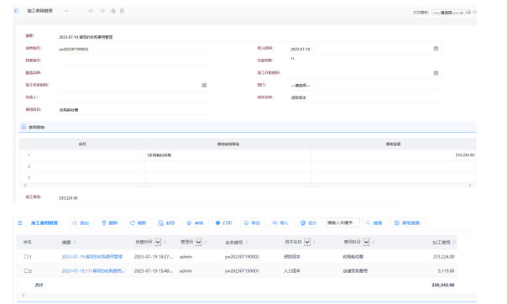Click the 高级搜索 advanced search button

[x=408, y=223]
